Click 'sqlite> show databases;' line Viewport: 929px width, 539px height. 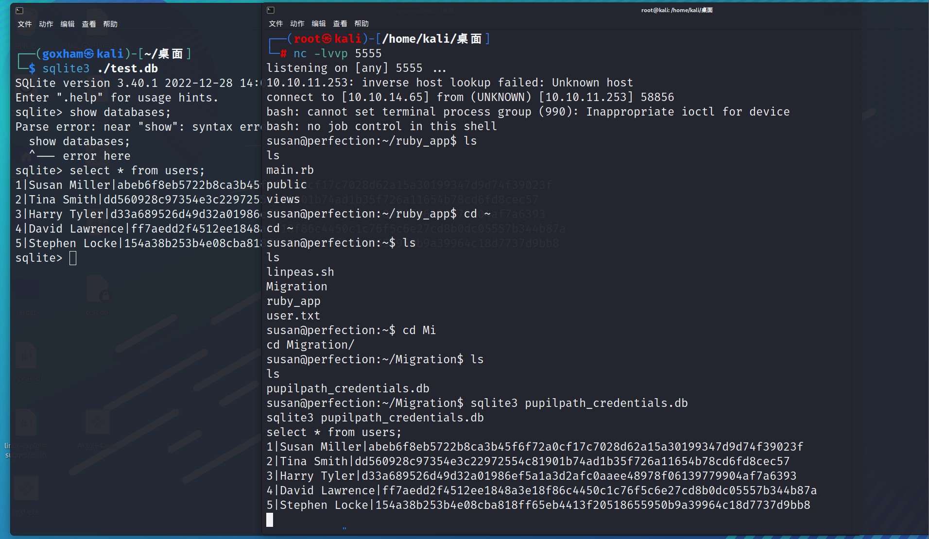tap(93, 112)
